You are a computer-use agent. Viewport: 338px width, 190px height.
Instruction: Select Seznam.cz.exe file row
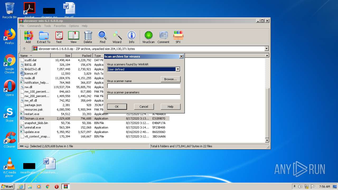tap(94, 118)
